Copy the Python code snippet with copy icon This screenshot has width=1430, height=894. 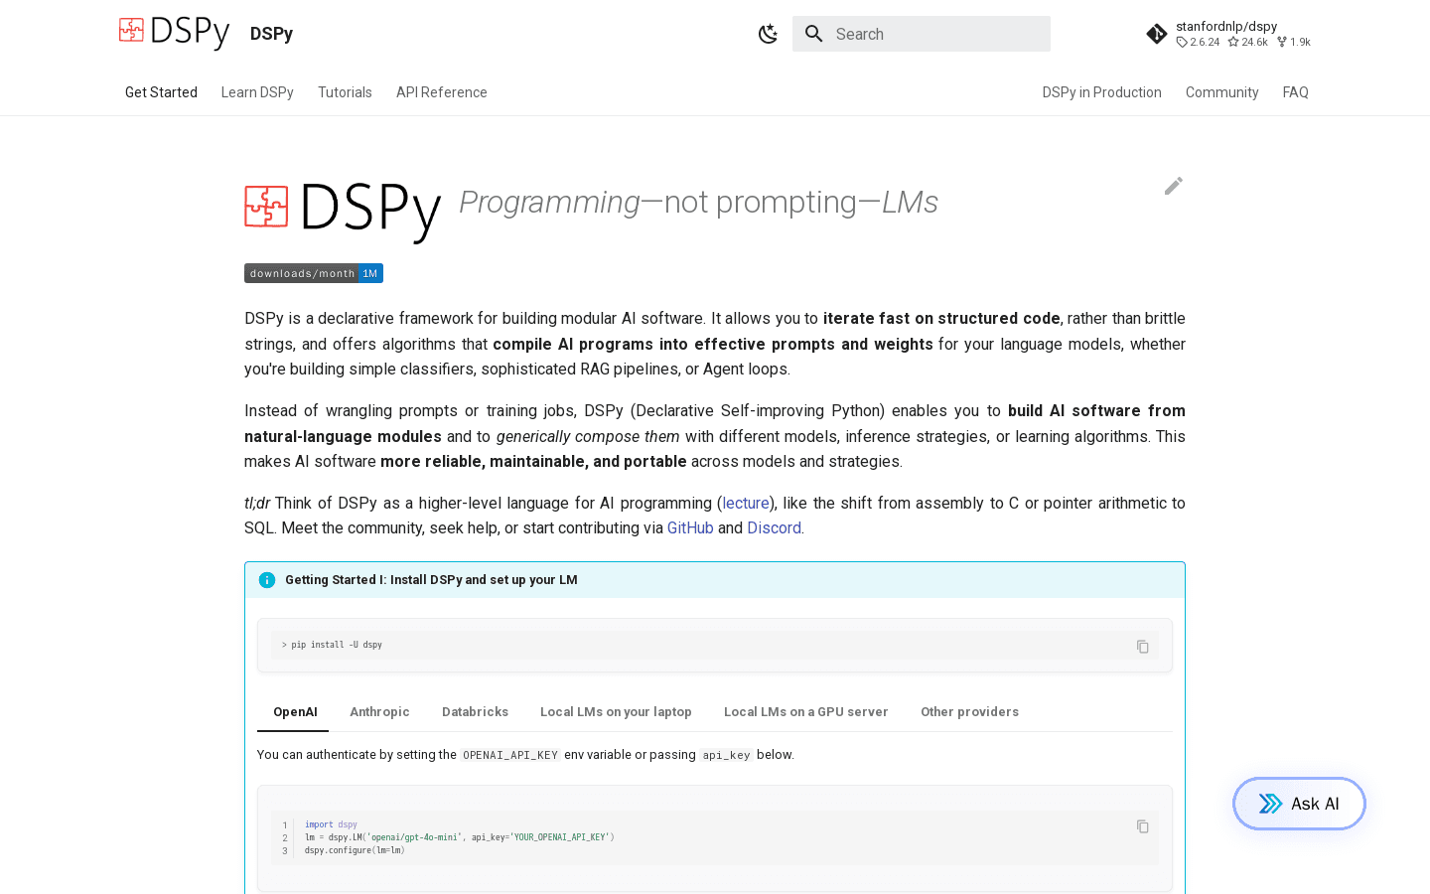tap(1142, 825)
